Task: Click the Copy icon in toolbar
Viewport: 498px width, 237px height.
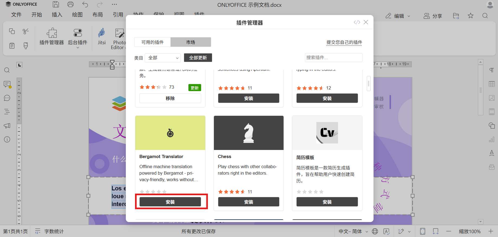Action: click(x=12, y=31)
